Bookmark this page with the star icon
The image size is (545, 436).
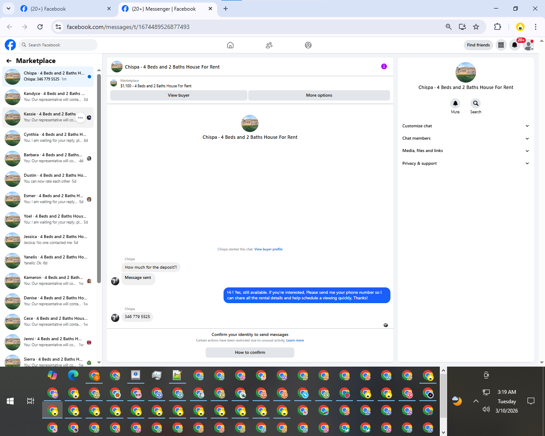(476, 27)
